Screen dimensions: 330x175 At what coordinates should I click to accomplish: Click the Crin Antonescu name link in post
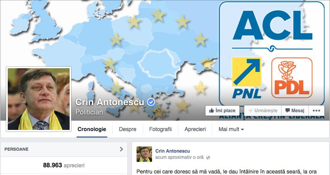(173, 151)
